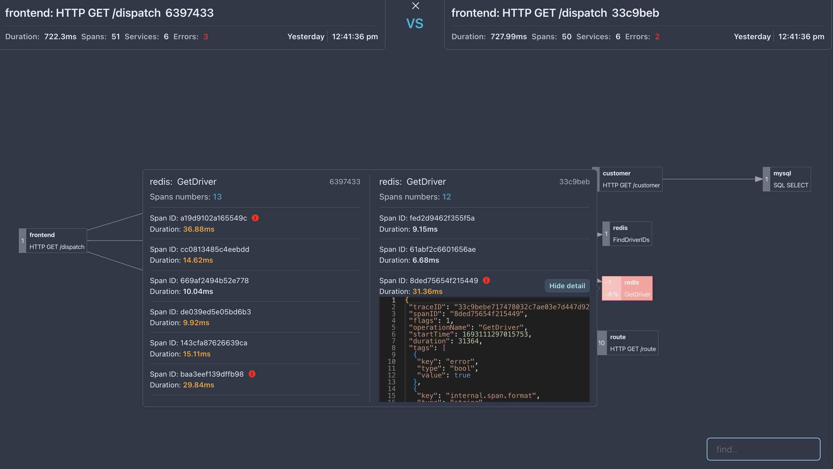Viewport: 833px width, 469px height.
Task: Click trace ID 33c9beb in popup header
Action: click(574, 182)
